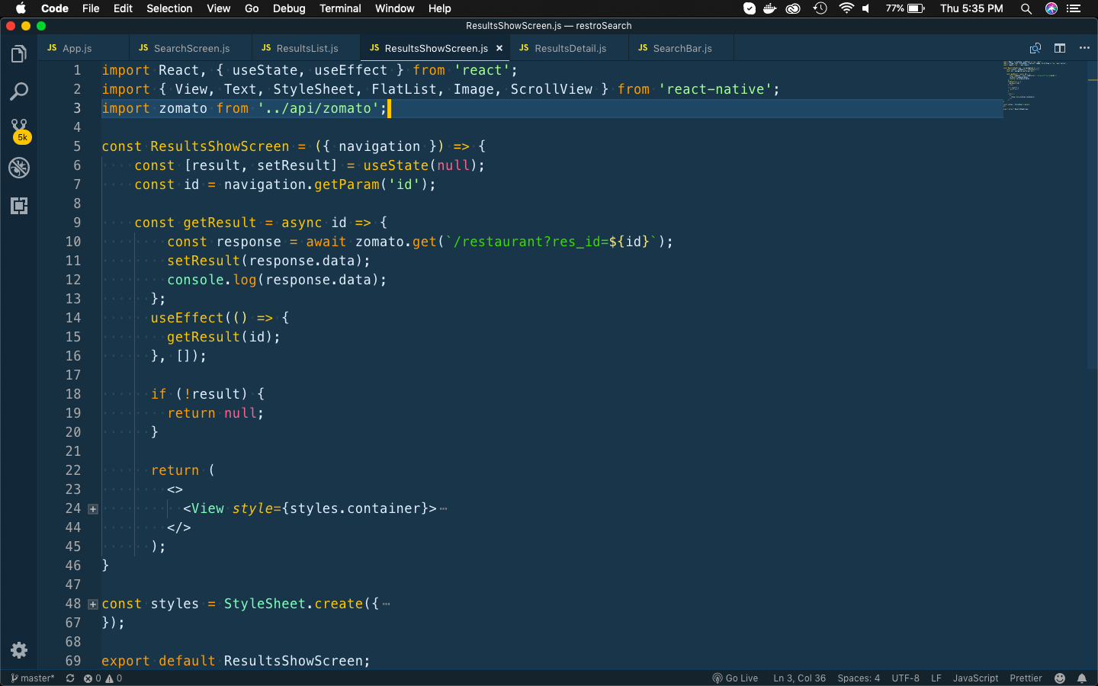Open feedback smiley in status bar

pyautogui.click(x=1060, y=678)
